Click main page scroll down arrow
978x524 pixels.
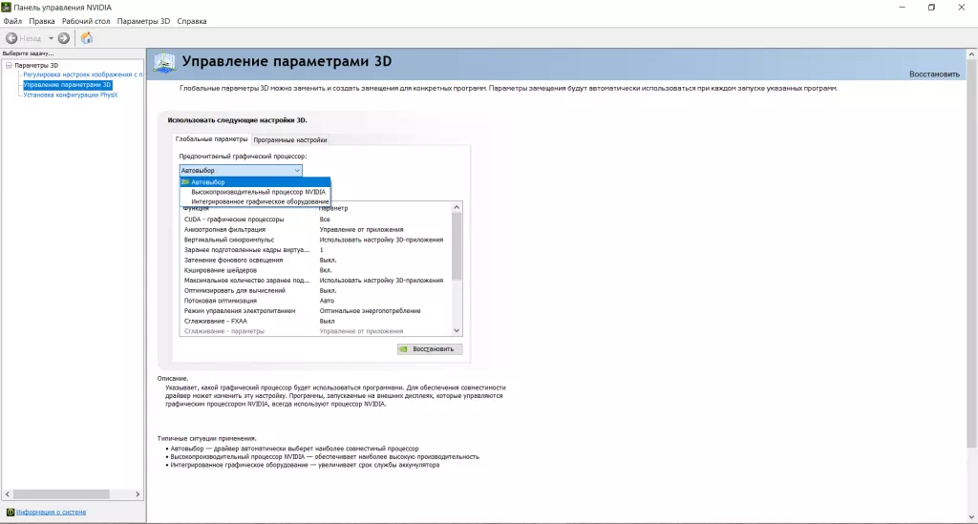click(x=971, y=517)
